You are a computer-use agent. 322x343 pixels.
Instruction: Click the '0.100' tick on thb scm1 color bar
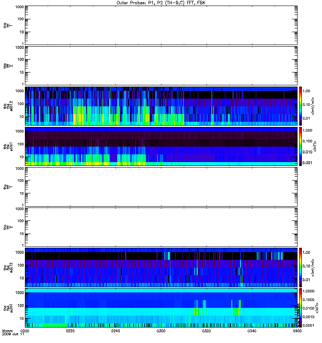(307, 141)
